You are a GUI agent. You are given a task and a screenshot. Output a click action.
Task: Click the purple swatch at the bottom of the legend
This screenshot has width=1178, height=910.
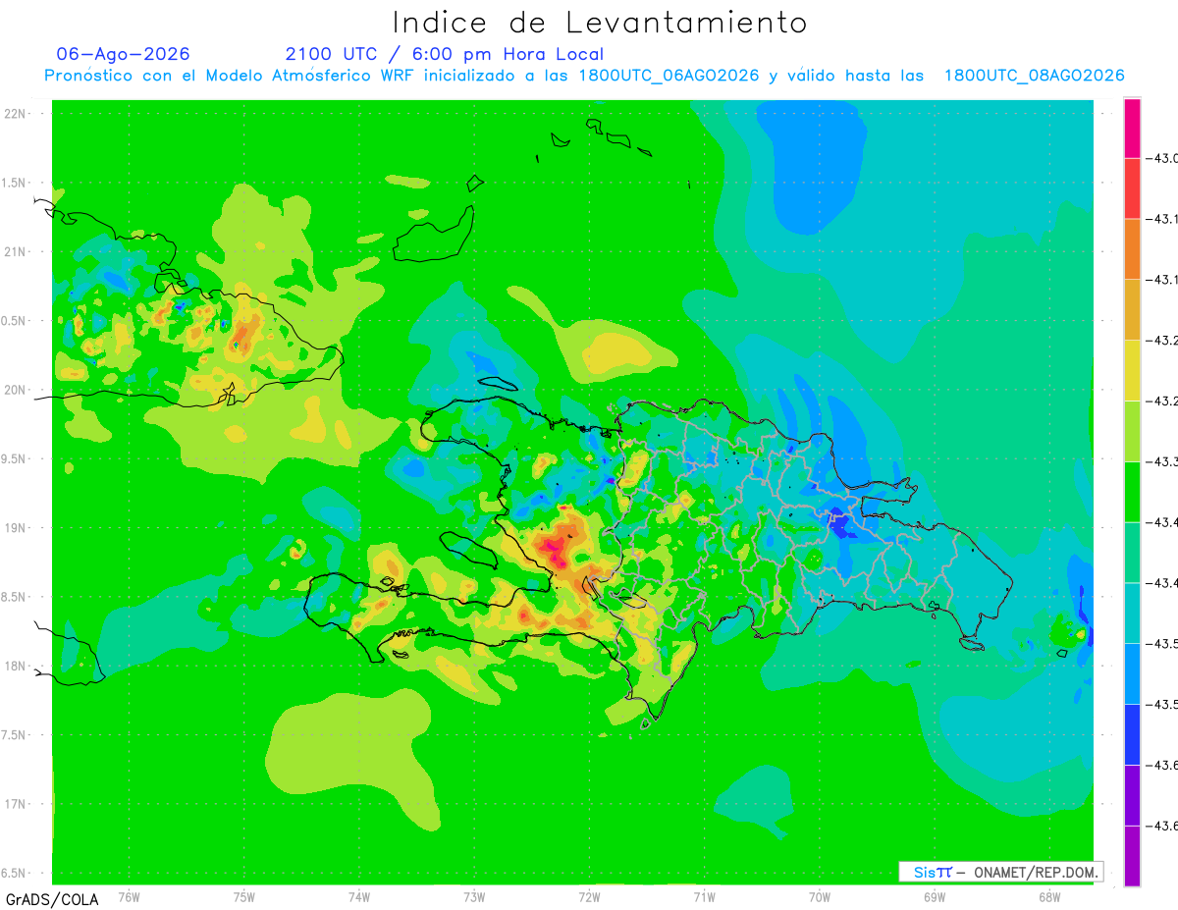pyautogui.click(x=1132, y=855)
